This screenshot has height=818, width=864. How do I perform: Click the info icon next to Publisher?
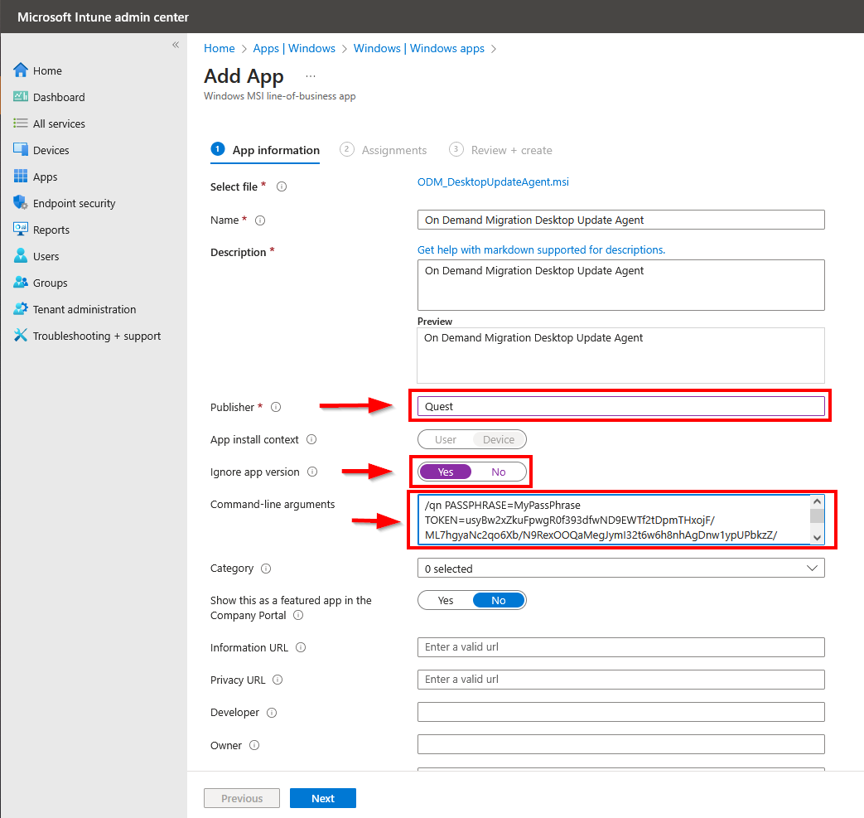(273, 407)
